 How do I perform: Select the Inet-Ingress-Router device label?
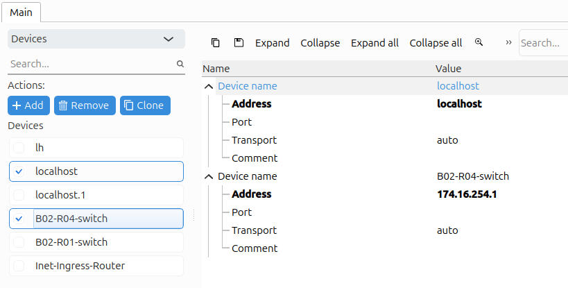coord(80,266)
